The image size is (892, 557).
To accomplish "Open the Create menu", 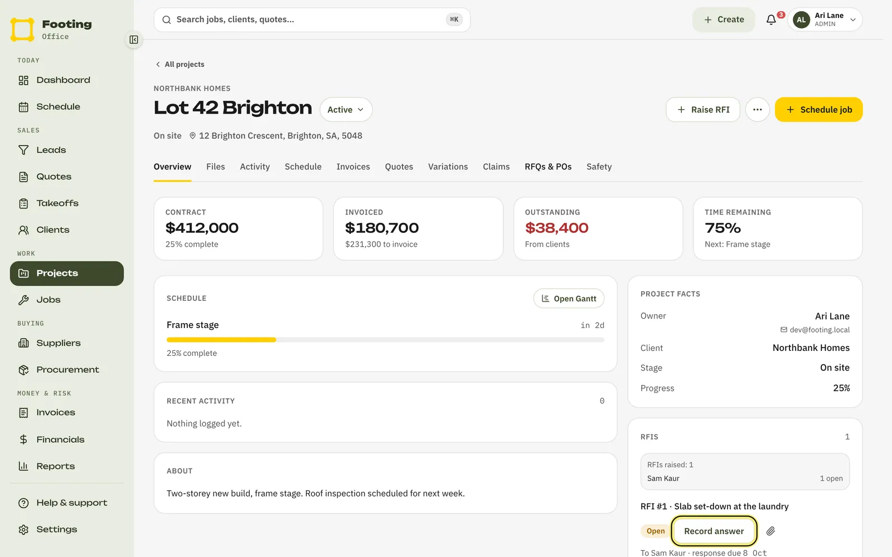I will coord(724,19).
